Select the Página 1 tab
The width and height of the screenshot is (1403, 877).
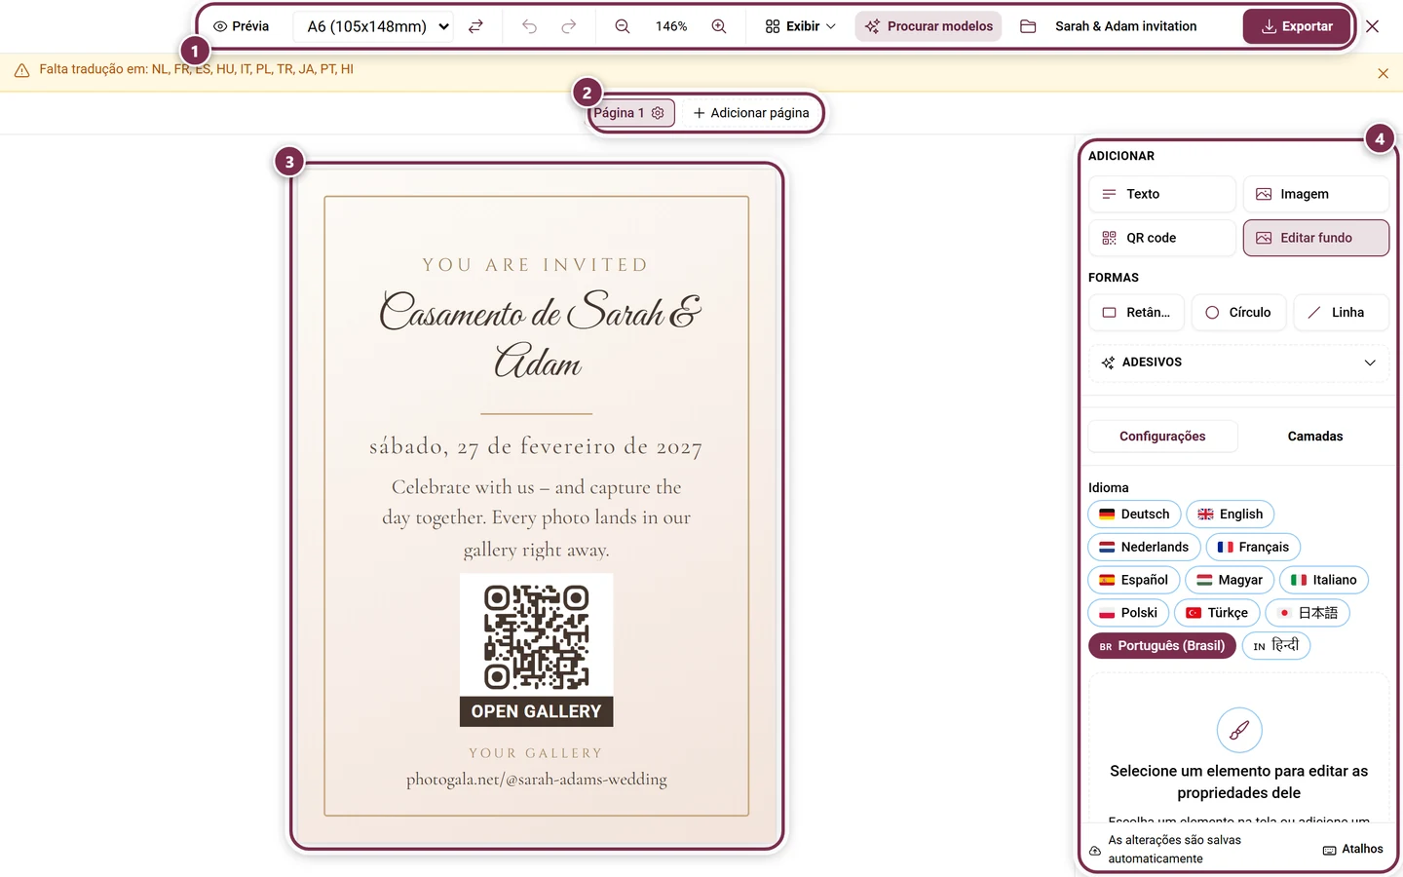[x=619, y=113]
